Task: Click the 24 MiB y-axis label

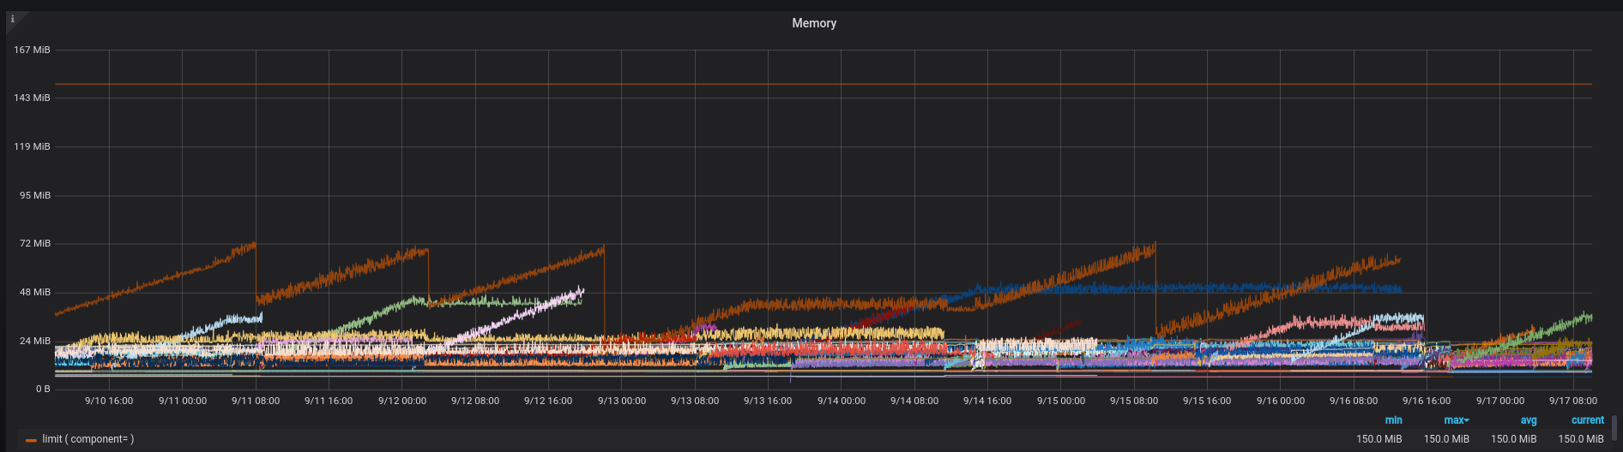Action: click(x=35, y=341)
